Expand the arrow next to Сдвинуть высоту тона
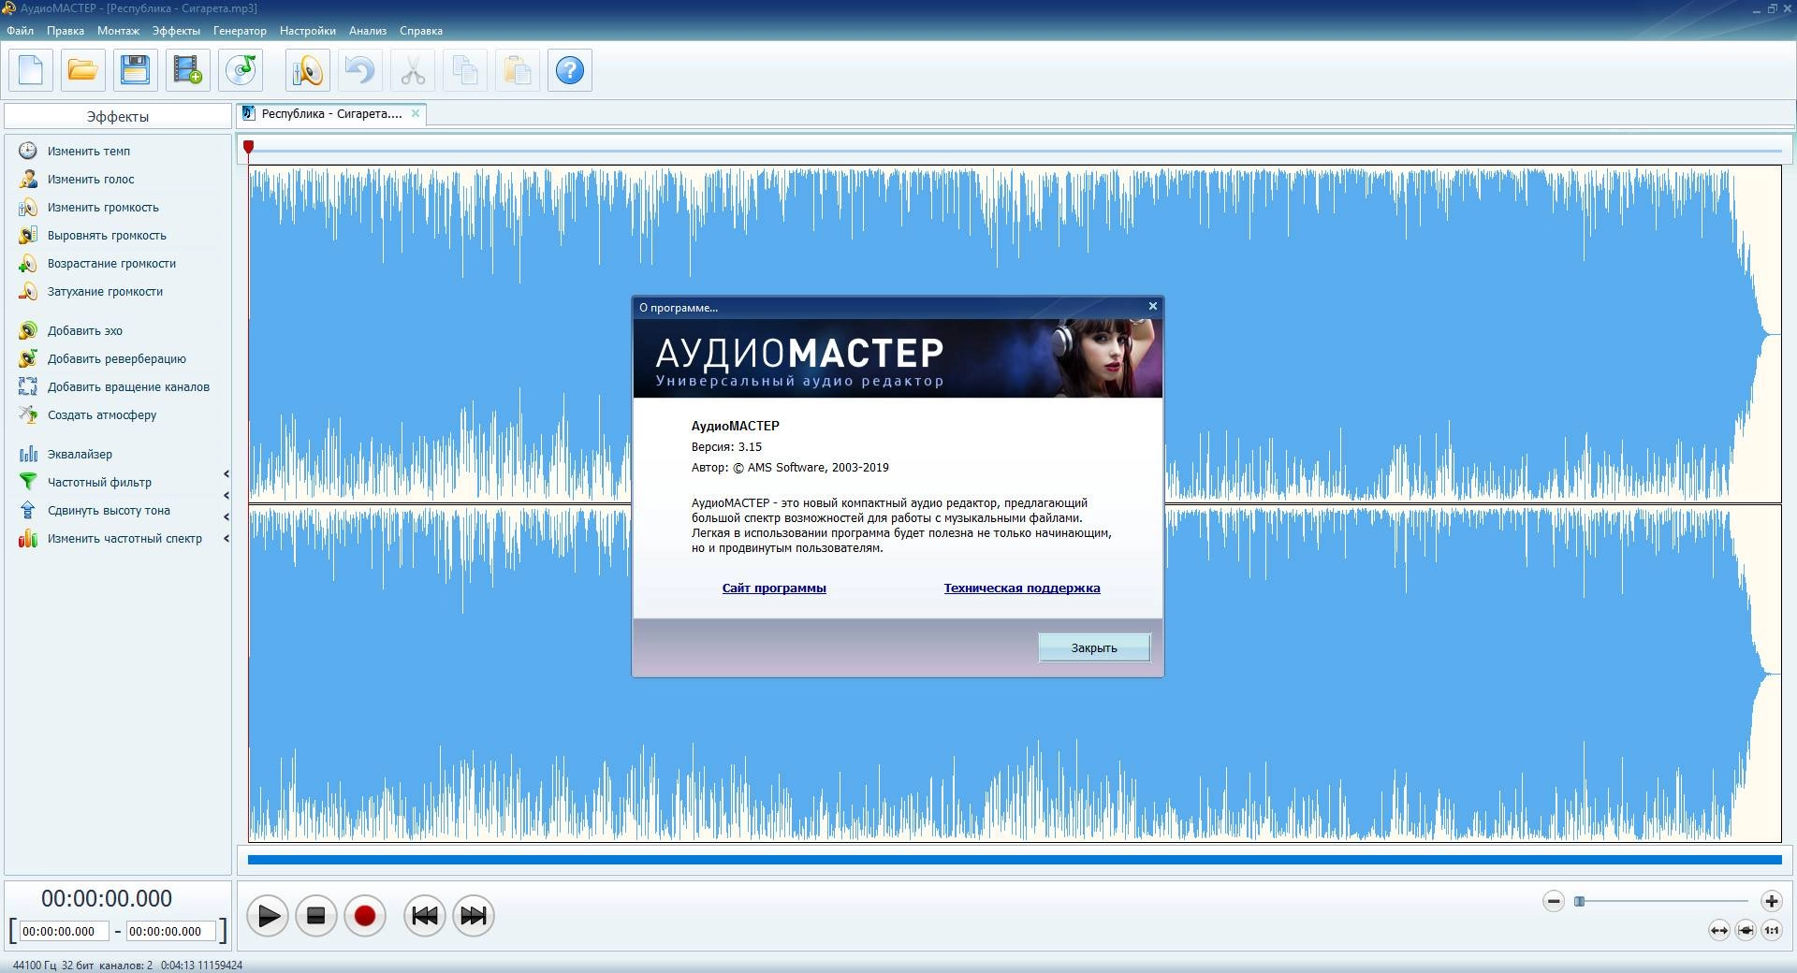The height and width of the screenshot is (973, 1797). point(226,517)
